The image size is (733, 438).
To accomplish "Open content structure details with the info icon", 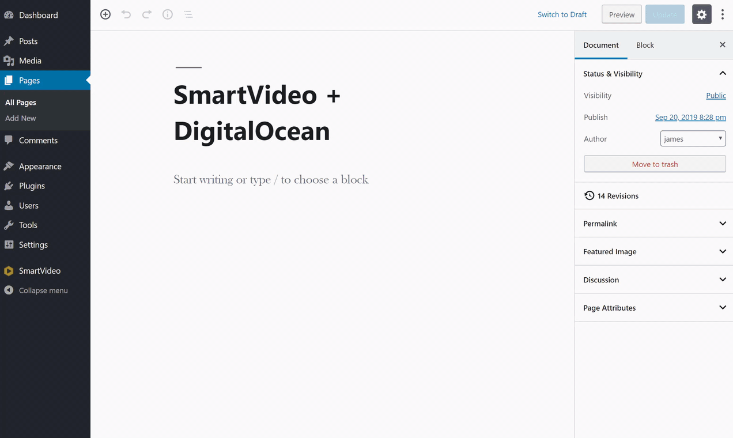I will [x=168, y=14].
